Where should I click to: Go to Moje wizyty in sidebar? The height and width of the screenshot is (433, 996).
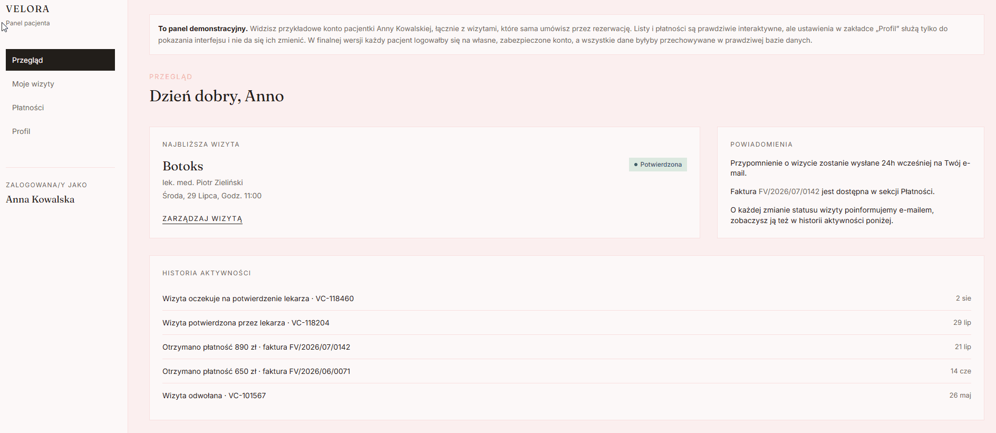60,84
